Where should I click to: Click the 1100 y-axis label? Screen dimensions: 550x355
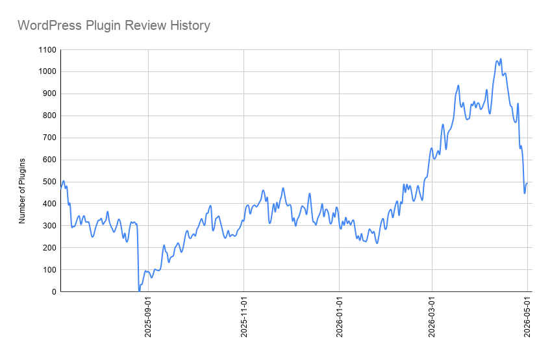point(47,50)
